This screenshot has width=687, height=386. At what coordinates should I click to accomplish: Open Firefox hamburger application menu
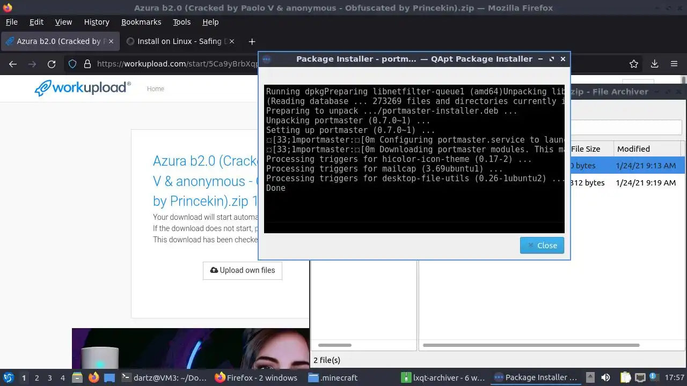tap(674, 64)
